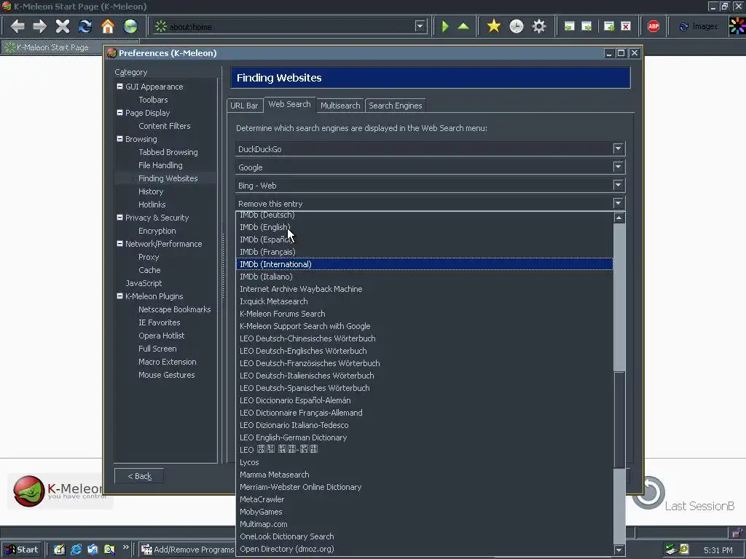
Task: Close the Remove this entry dropdown arrow
Action: (x=618, y=204)
